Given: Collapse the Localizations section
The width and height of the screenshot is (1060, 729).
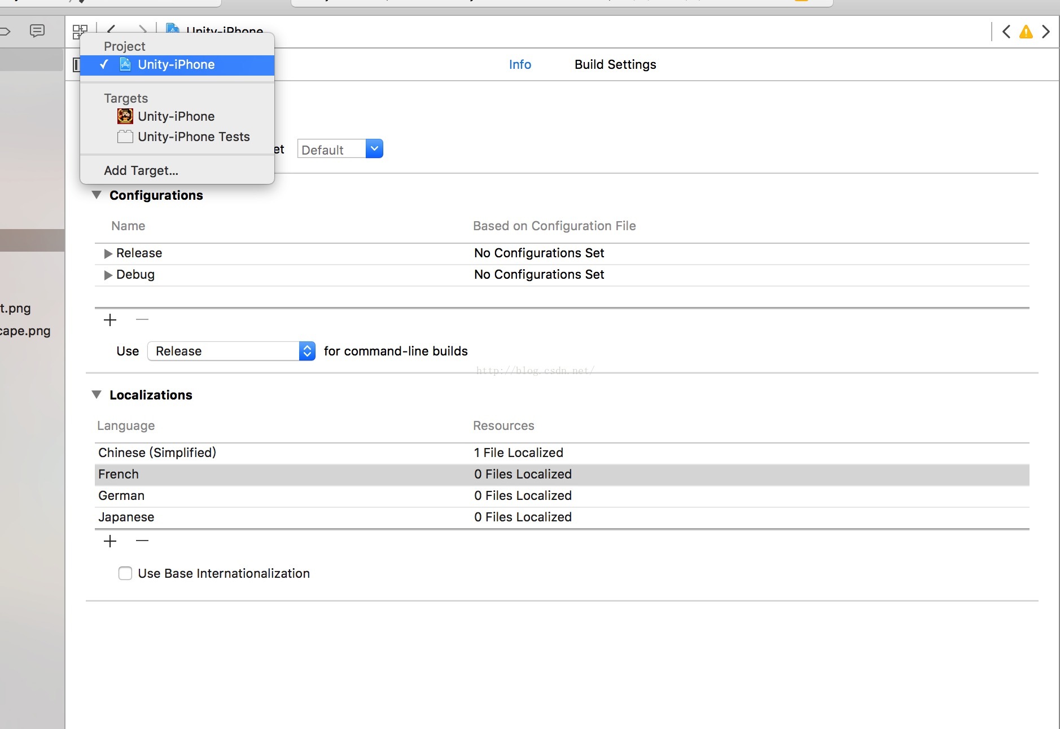Looking at the screenshot, I should (97, 394).
